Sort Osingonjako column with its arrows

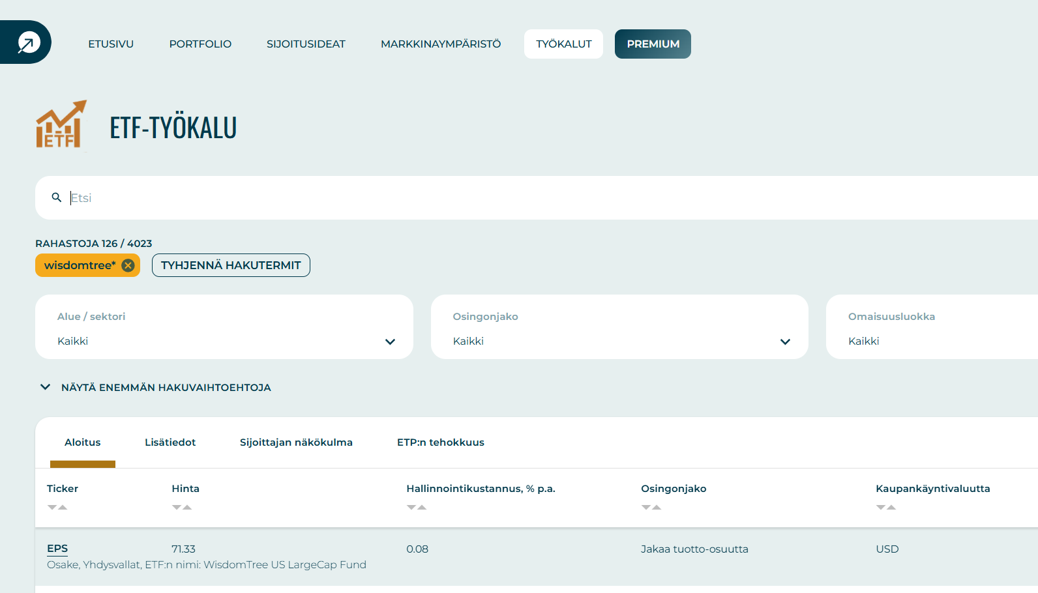click(x=651, y=507)
